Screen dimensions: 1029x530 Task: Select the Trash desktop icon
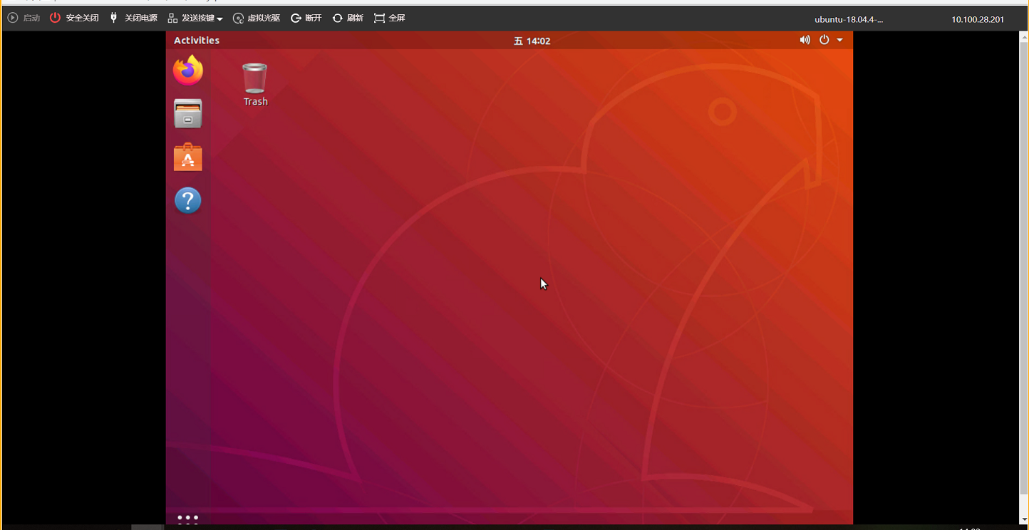255,85
